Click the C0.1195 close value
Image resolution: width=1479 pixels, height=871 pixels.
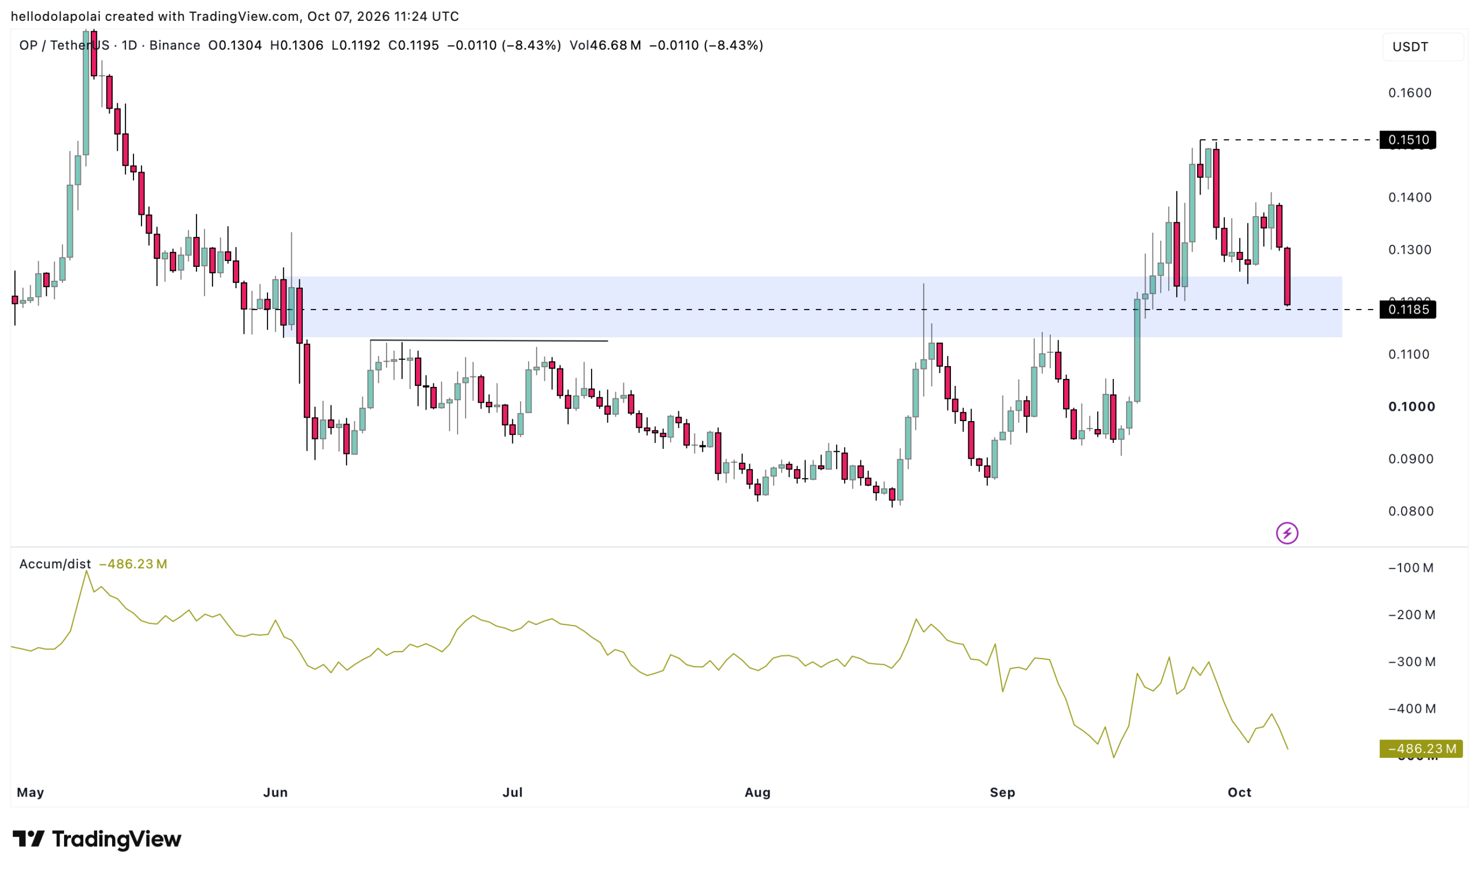click(x=414, y=45)
